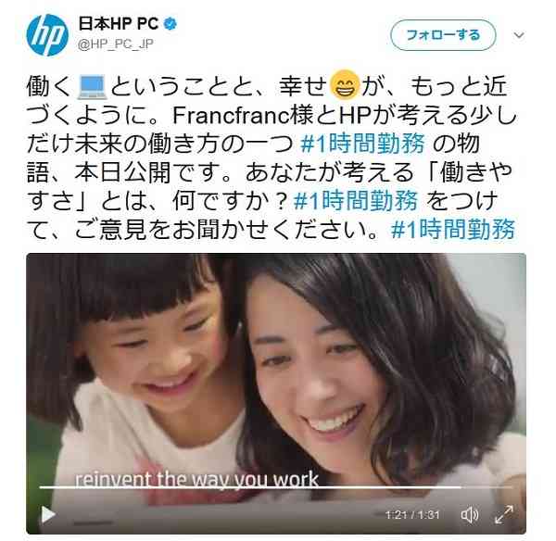This screenshot has height=541, width=556.
Task: Open the #1時間勤務 hashtag before の物語
Action: (x=362, y=144)
